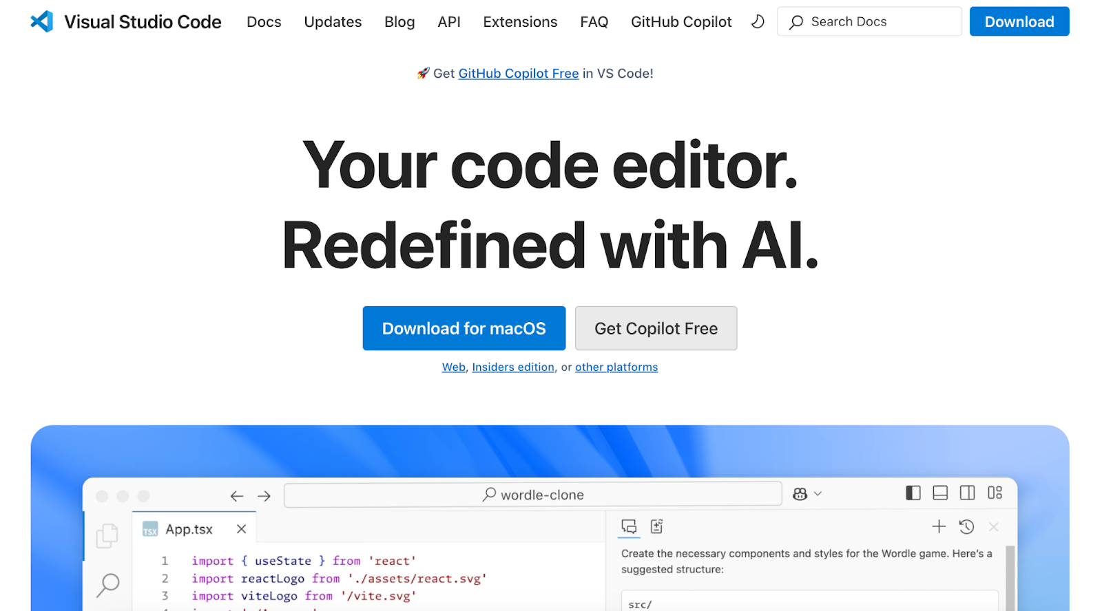Focus the Search Docs input field

(x=869, y=21)
